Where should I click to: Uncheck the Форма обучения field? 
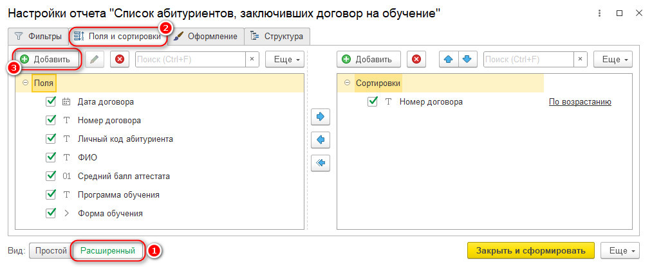pyautogui.click(x=51, y=212)
